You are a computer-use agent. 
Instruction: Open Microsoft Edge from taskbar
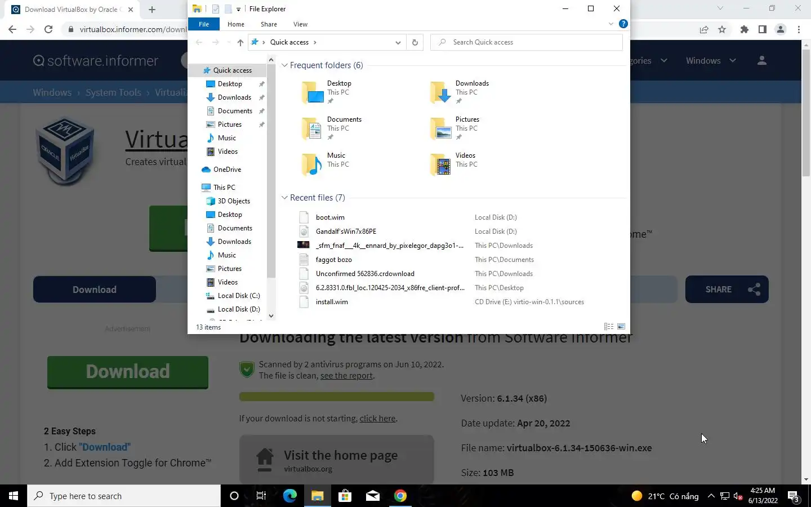[x=290, y=496]
